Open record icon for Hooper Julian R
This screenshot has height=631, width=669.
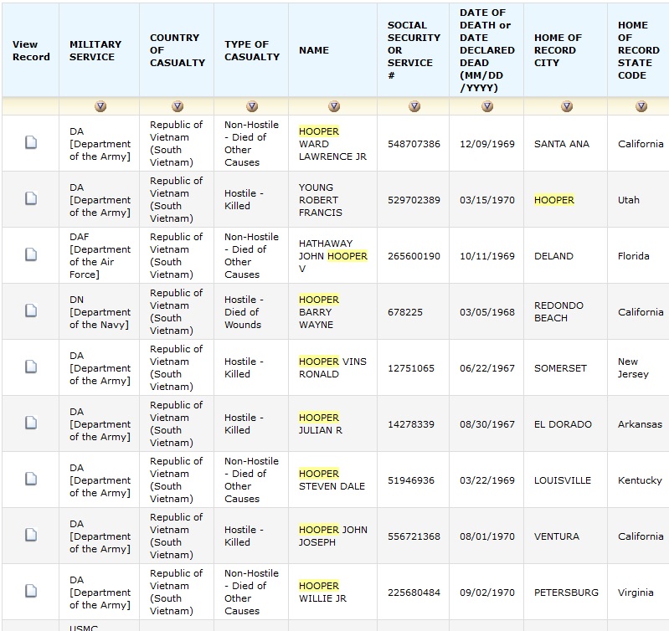point(31,423)
